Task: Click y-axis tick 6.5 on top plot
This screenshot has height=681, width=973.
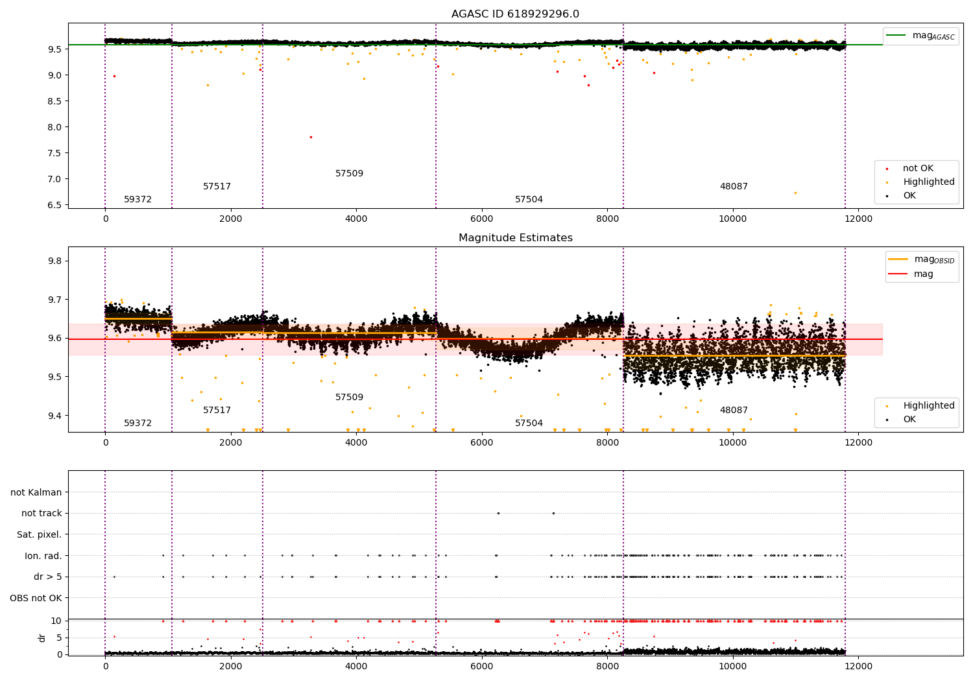Action: click(54, 205)
